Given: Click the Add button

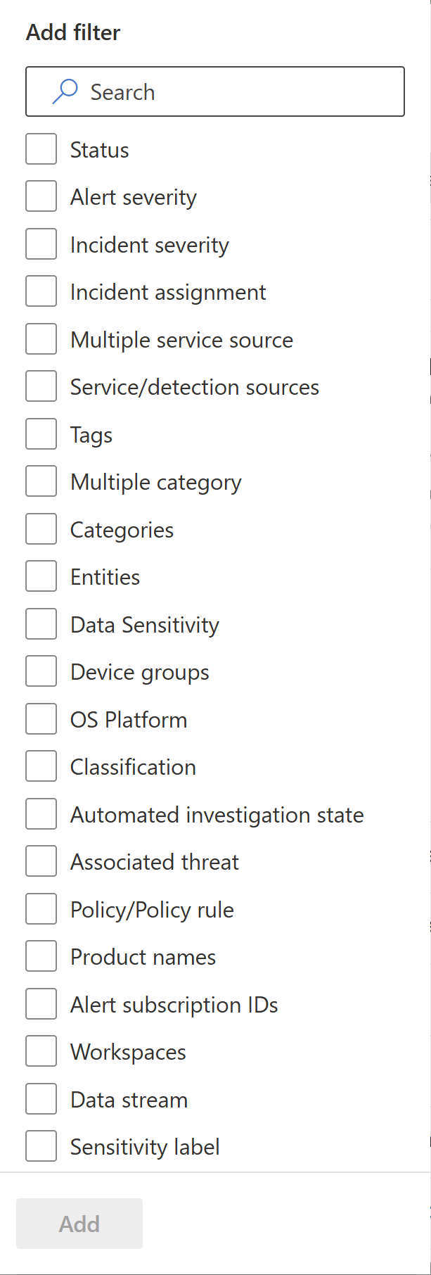Looking at the screenshot, I should click(x=79, y=1224).
